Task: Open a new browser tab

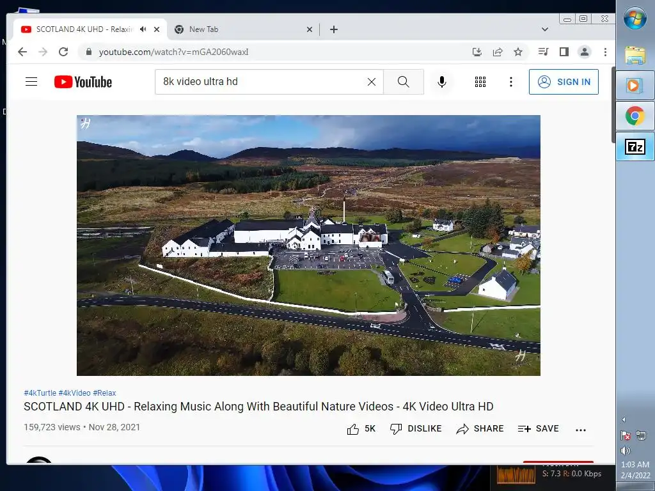Action: [334, 29]
